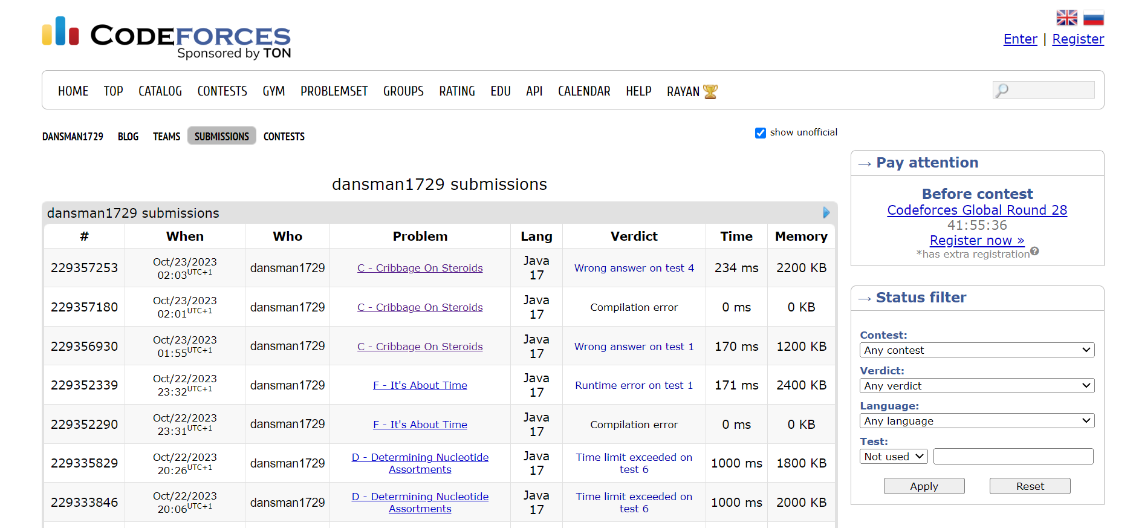Click verdict 'Wrong answer on test 4'
This screenshot has height=528, width=1136.
pos(634,268)
